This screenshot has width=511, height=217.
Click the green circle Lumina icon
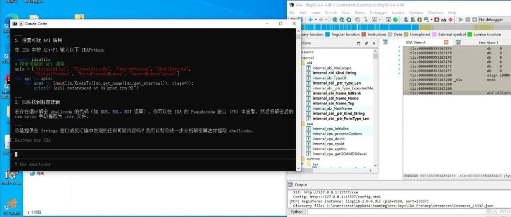pos(395,19)
